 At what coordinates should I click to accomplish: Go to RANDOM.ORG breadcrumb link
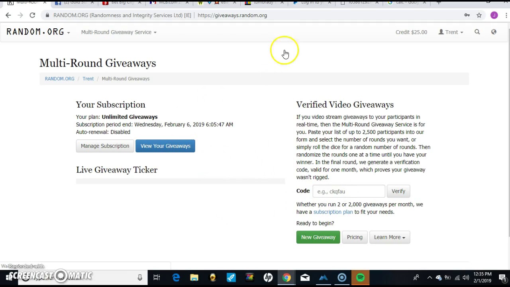(59, 79)
